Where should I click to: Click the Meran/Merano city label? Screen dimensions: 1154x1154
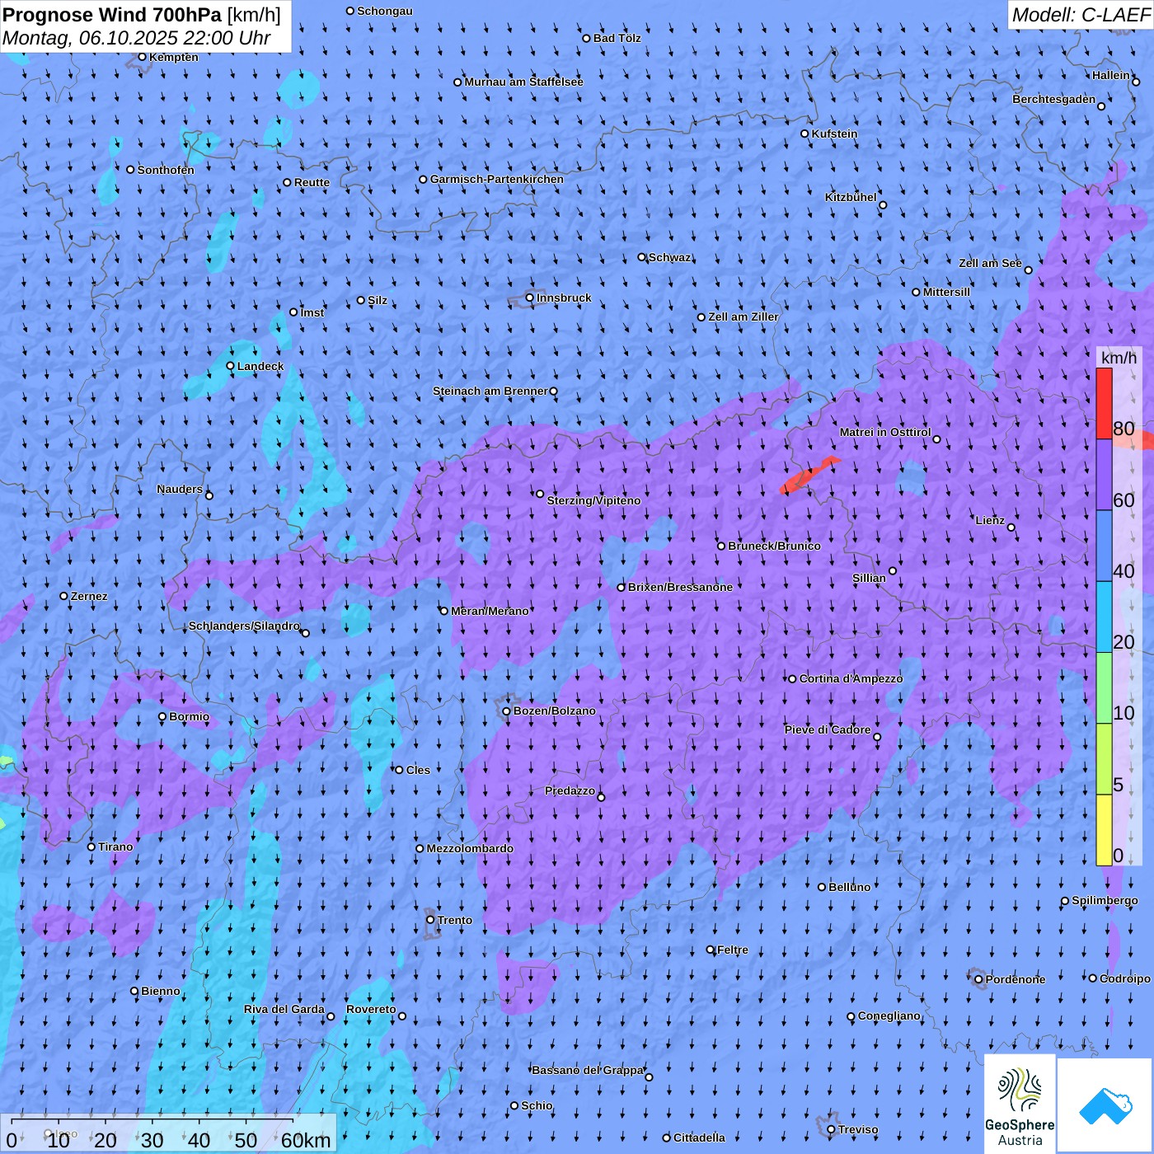tap(490, 611)
